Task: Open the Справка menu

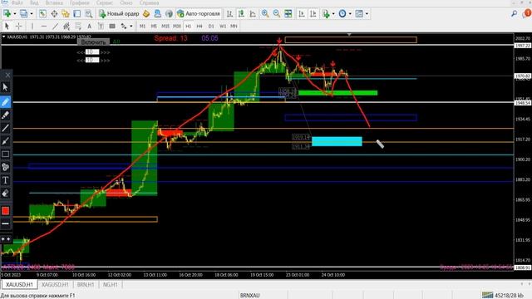Action: [149, 2]
